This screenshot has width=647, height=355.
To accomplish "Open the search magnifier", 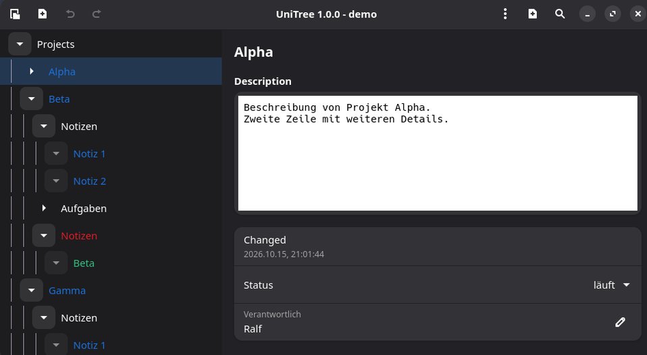I will (x=560, y=14).
